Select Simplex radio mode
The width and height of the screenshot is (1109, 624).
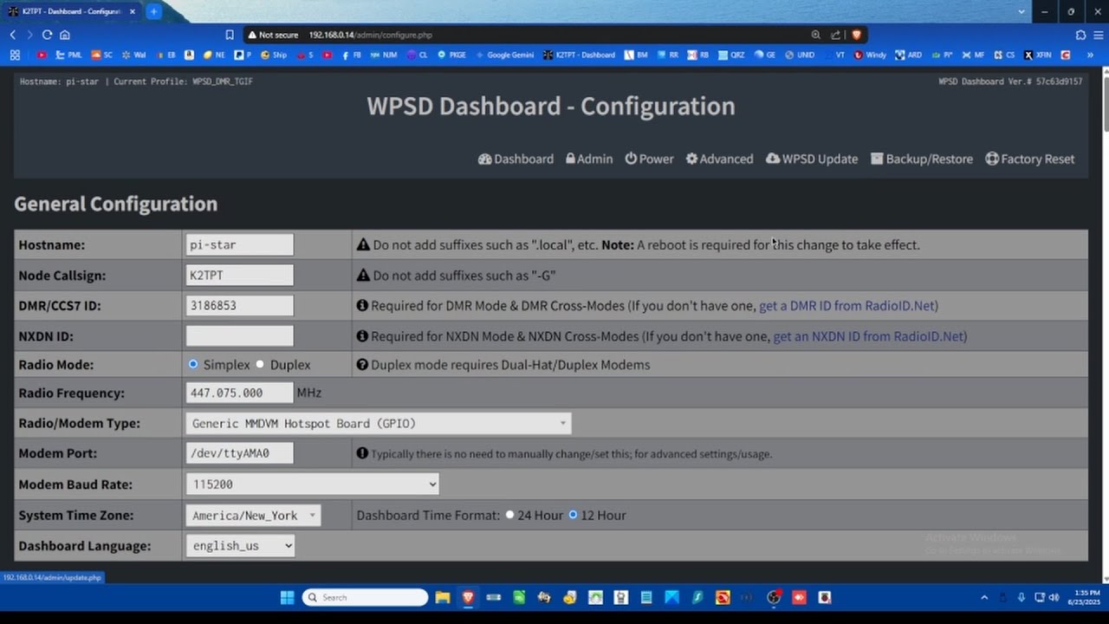coord(193,365)
